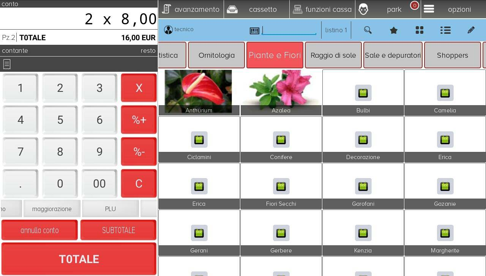
Task: Select the Gazanie product tile
Action: click(x=445, y=186)
